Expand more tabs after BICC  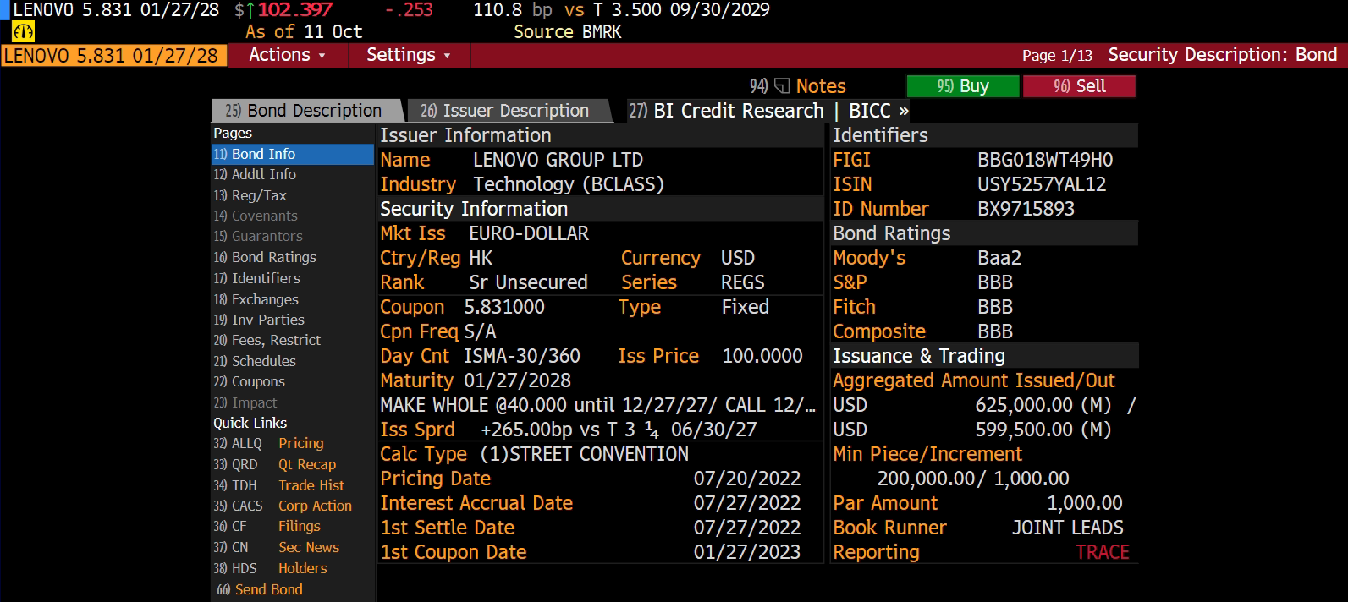pos(904,111)
